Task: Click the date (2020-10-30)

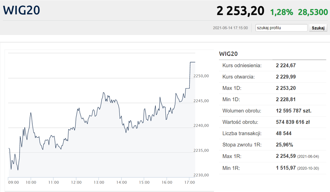Action: 308,168
